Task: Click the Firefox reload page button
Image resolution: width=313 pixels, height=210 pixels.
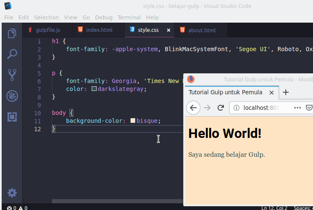Action: click(x=221, y=108)
